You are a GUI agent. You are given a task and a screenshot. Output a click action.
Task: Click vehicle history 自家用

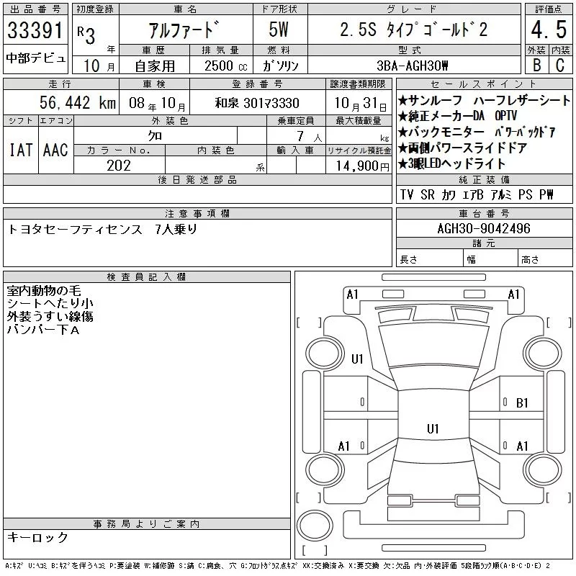[155, 66]
